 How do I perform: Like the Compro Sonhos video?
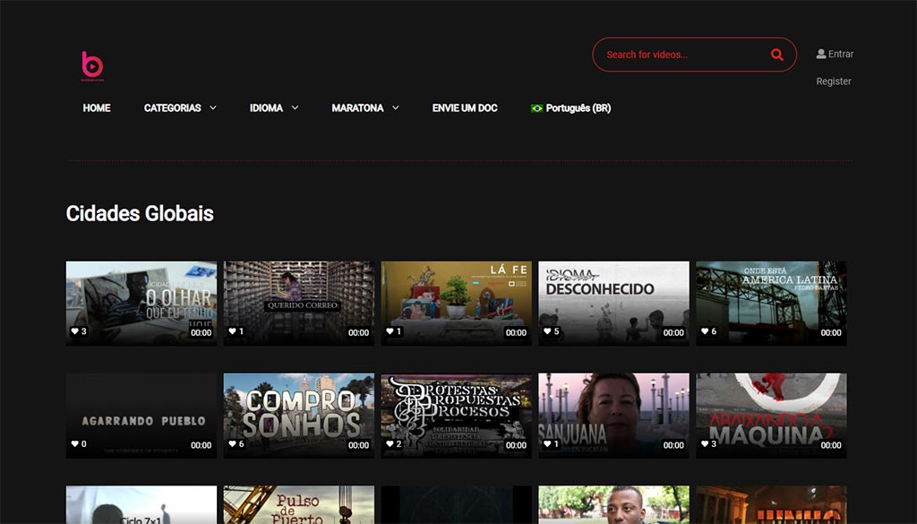point(232,444)
